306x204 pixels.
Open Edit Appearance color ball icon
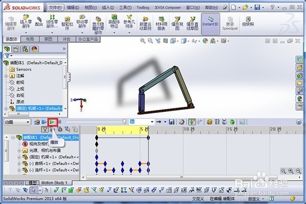205,41
